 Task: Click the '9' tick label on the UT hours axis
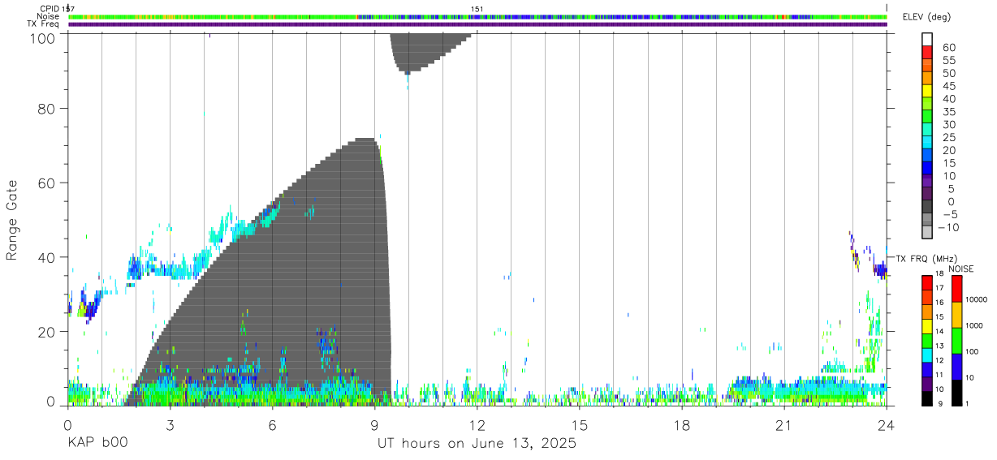374,425
